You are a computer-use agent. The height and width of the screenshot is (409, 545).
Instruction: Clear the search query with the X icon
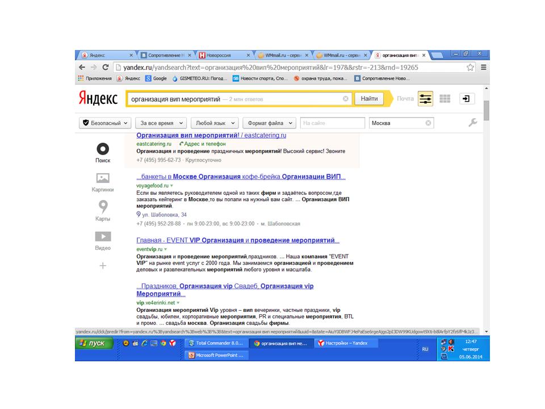coord(346,99)
